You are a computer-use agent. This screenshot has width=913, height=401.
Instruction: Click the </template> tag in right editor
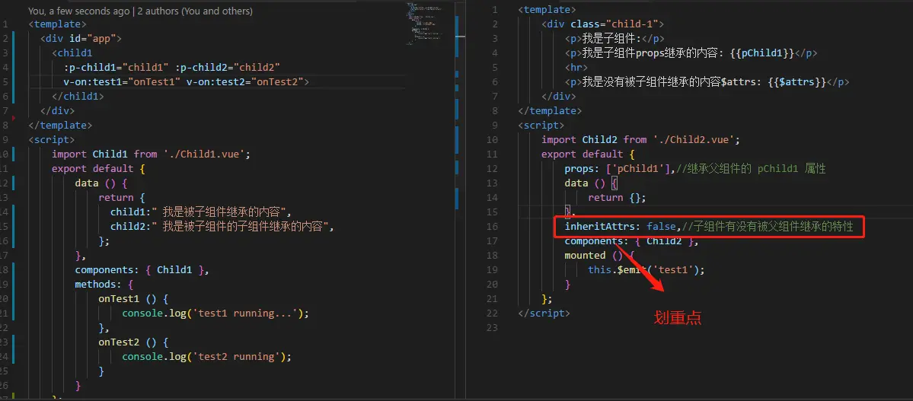(x=551, y=110)
